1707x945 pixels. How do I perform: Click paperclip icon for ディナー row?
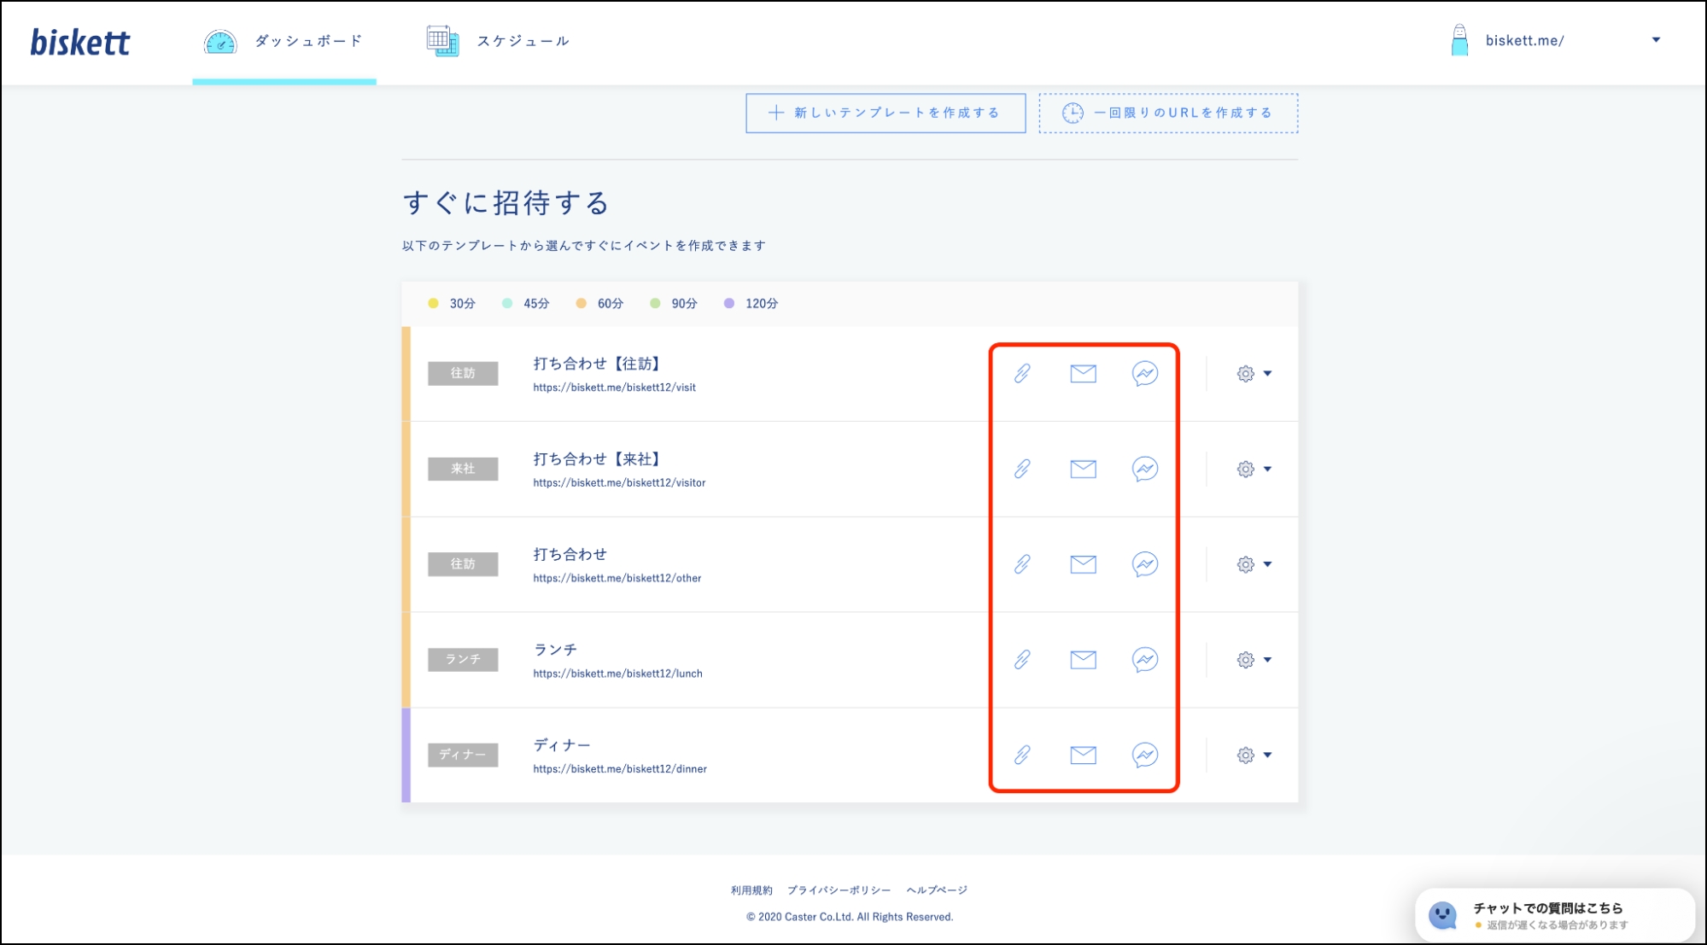1022,755
